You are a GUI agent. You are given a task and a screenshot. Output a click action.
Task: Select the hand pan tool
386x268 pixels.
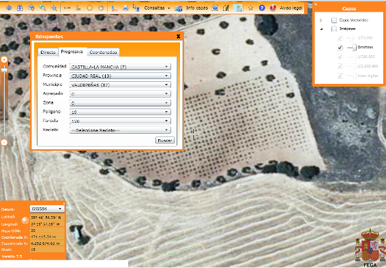101,8
